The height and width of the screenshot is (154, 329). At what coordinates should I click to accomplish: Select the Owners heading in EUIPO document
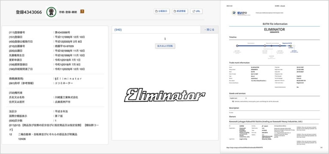click(x=233, y=117)
